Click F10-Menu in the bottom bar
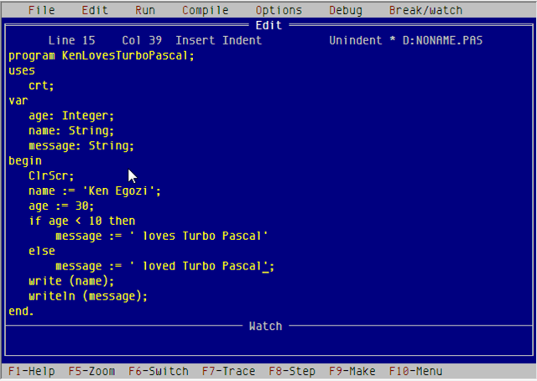The height and width of the screenshot is (381, 537). [416, 371]
